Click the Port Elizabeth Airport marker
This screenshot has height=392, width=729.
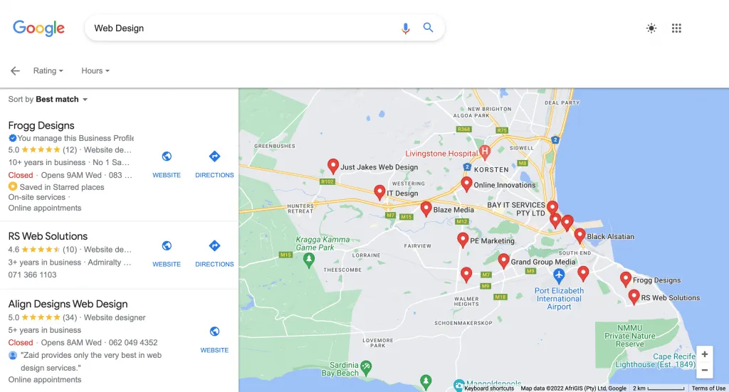pyautogui.click(x=559, y=276)
